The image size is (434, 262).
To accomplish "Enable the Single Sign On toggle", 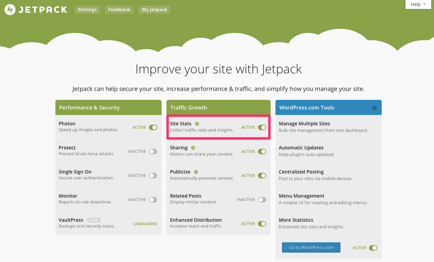I will tap(153, 176).
